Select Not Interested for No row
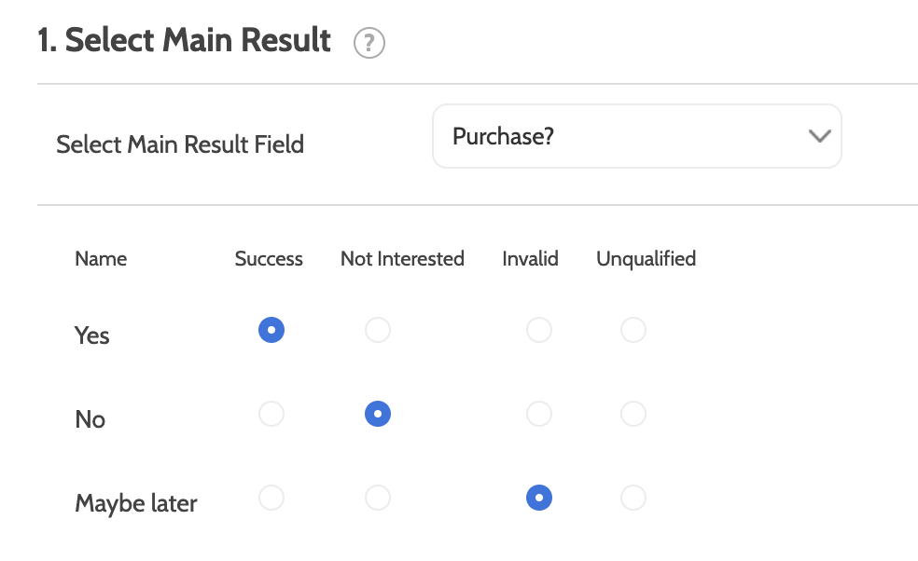The image size is (918, 561). [378, 414]
